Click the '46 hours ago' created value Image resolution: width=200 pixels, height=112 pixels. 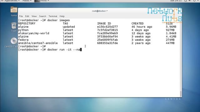[142, 27]
